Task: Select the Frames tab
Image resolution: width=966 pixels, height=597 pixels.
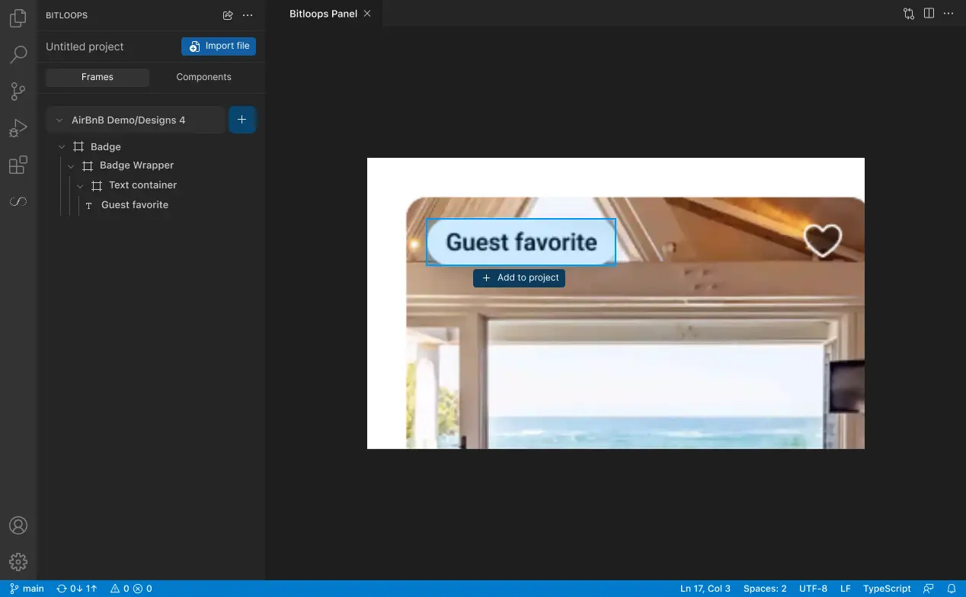Action: click(x=98, y=77)
